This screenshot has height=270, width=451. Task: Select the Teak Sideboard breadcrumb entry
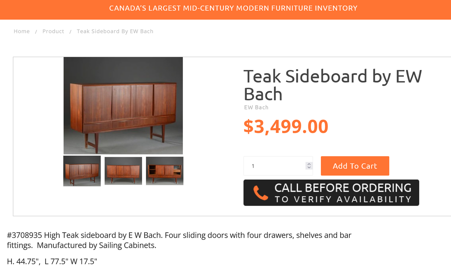[115, 31]
